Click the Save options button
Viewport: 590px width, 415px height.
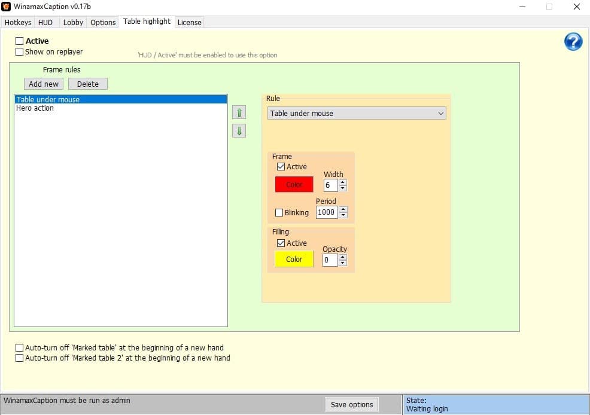click(352, 404)
